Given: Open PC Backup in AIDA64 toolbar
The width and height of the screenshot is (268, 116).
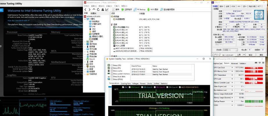Looking at the screenshot, I should [x=140, y=10].
